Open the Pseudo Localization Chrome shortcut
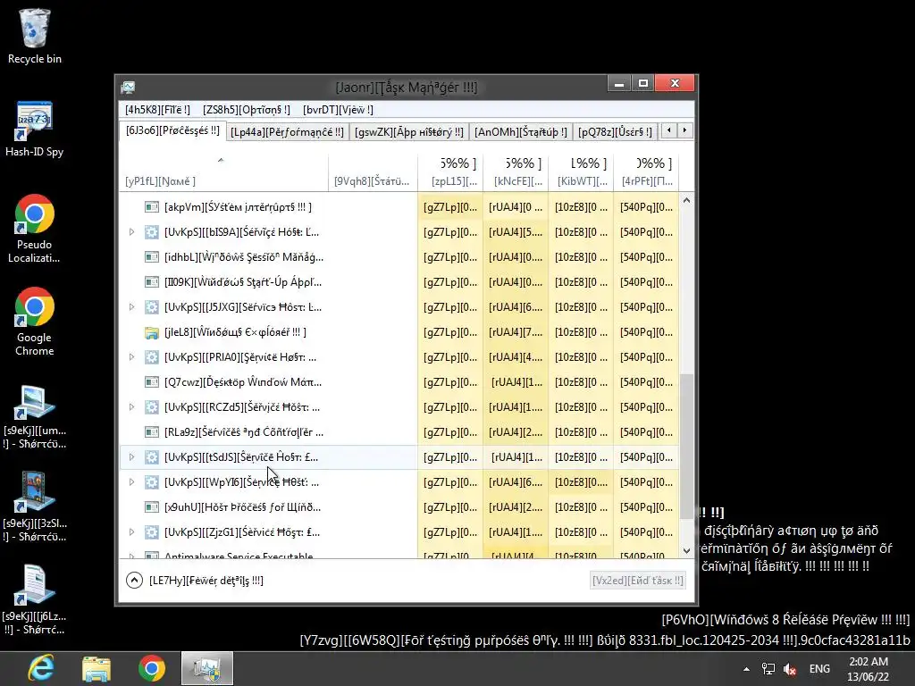Viewport: 915px width, 686px height. (x=35, y=229)
